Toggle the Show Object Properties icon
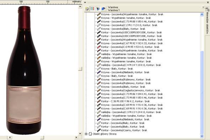Screen dimensions: 210x140 [x=93, y=9]
